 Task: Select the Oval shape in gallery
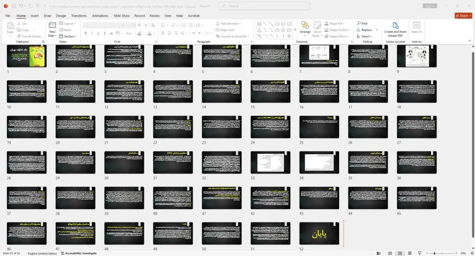coord(283,24)
